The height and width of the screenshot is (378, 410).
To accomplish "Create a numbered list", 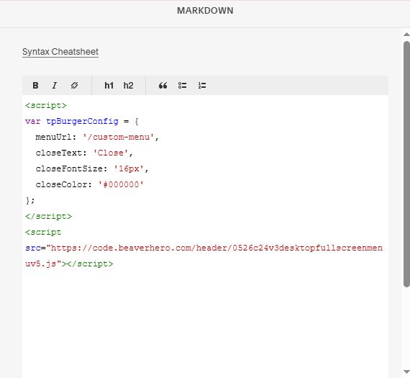I will click(202, 86).
